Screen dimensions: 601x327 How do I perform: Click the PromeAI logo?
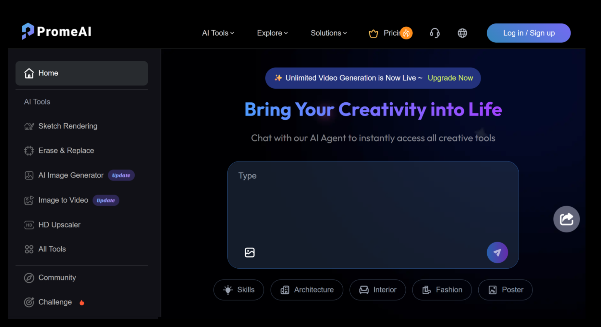[x=57, y=31]
